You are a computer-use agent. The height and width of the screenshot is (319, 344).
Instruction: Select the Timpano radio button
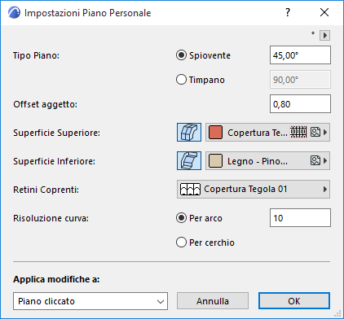click(x=181, y=80)
